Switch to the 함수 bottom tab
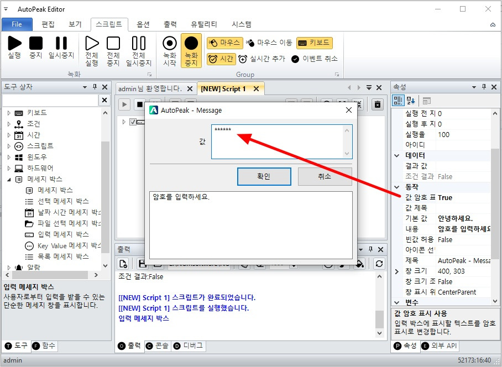Screen dimensions: 502x367 pyautogui.click(x=44, y=345)
